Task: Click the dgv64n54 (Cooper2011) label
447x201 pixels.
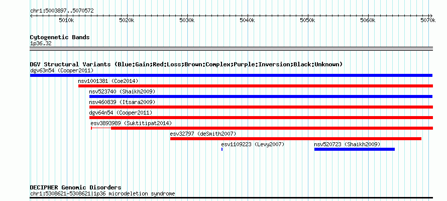Action: pos(121,113)
